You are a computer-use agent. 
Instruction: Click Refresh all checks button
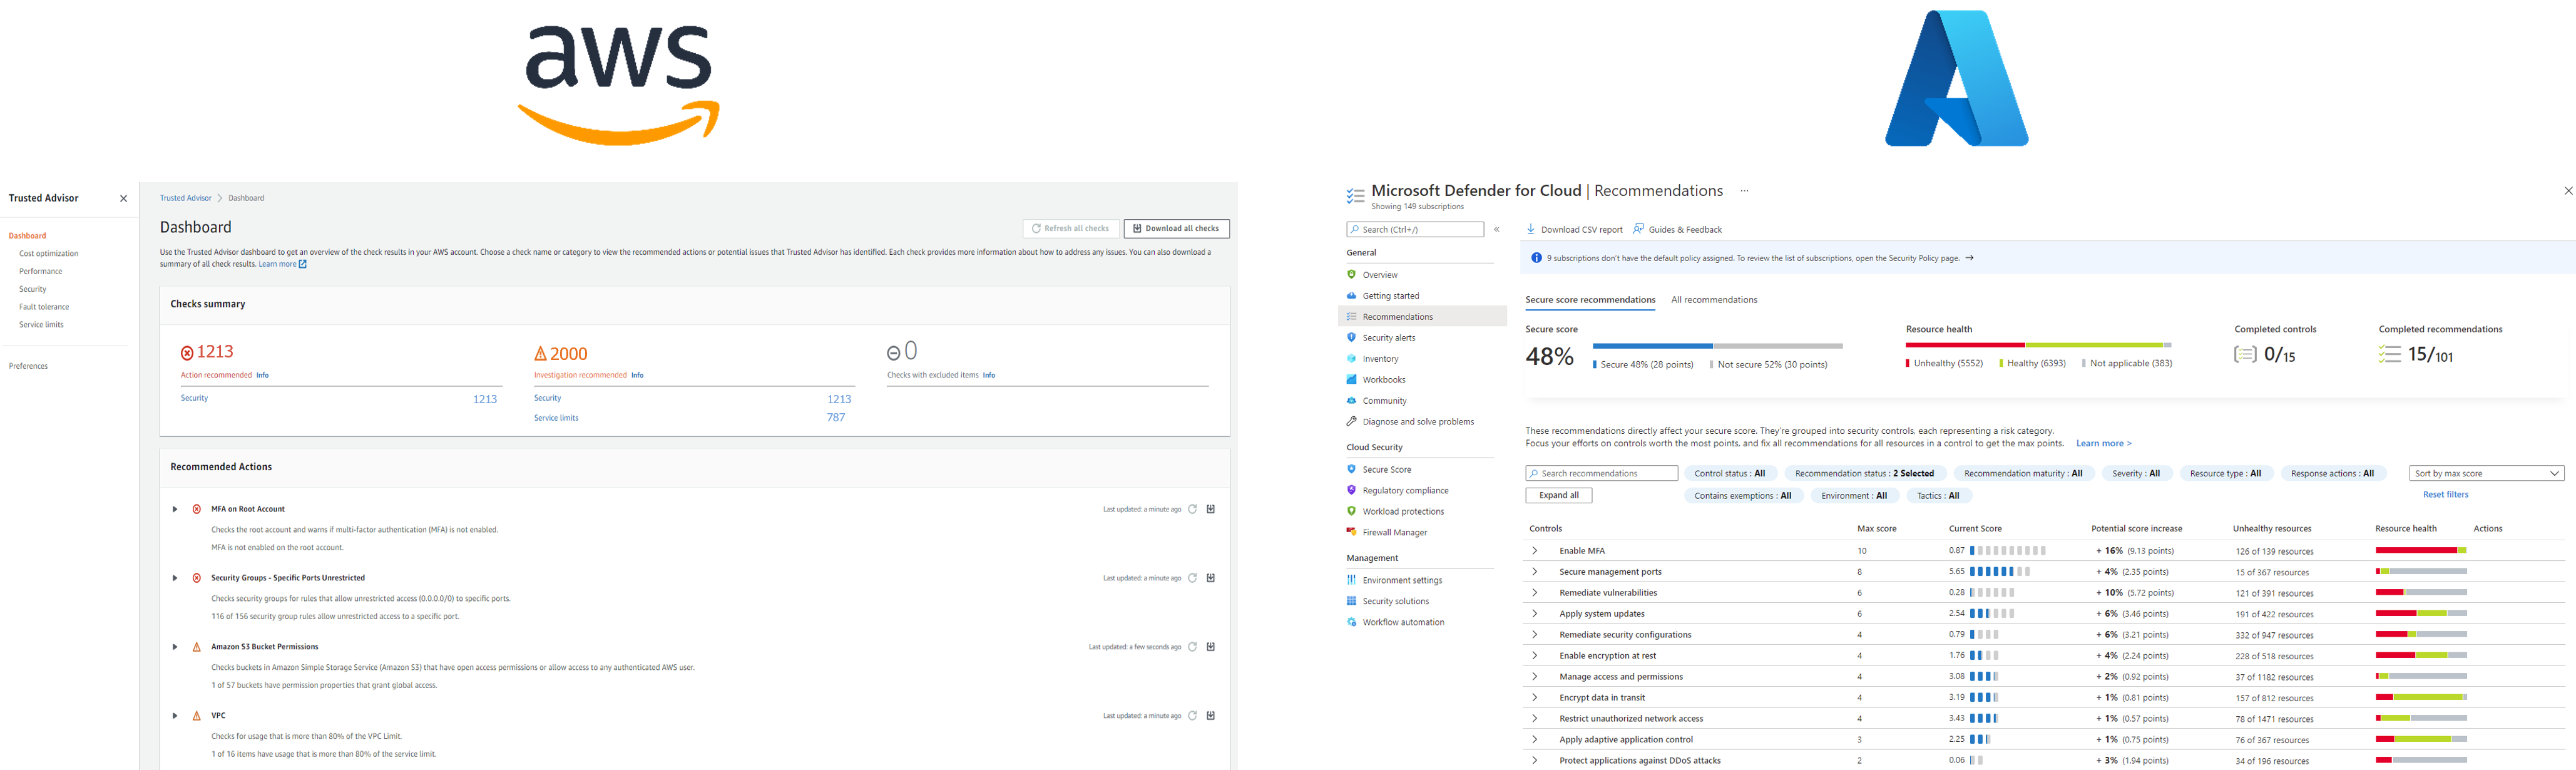[x=1071, y=229]
